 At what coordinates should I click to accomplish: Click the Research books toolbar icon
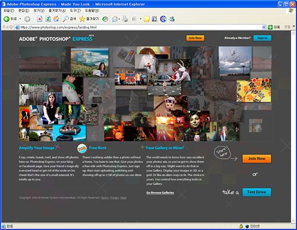[154, 19]
